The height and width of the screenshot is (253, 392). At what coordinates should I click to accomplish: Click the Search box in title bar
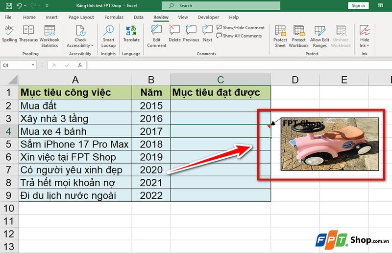[221, 5]
